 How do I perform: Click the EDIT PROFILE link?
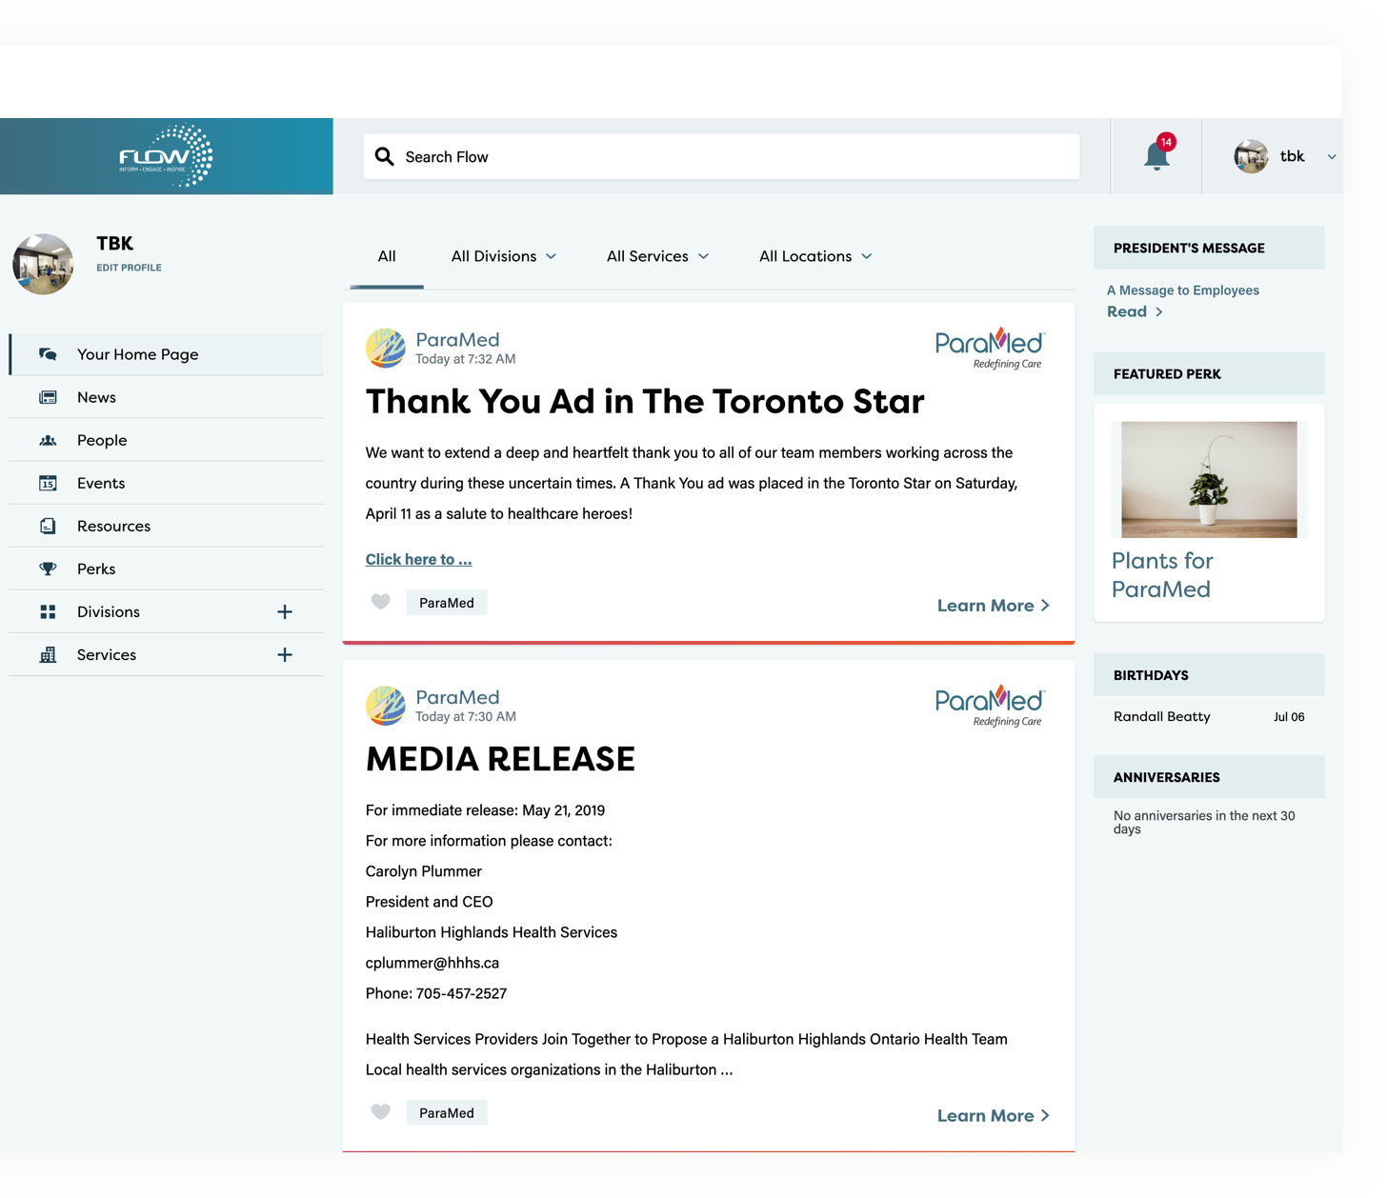point(129,268)
